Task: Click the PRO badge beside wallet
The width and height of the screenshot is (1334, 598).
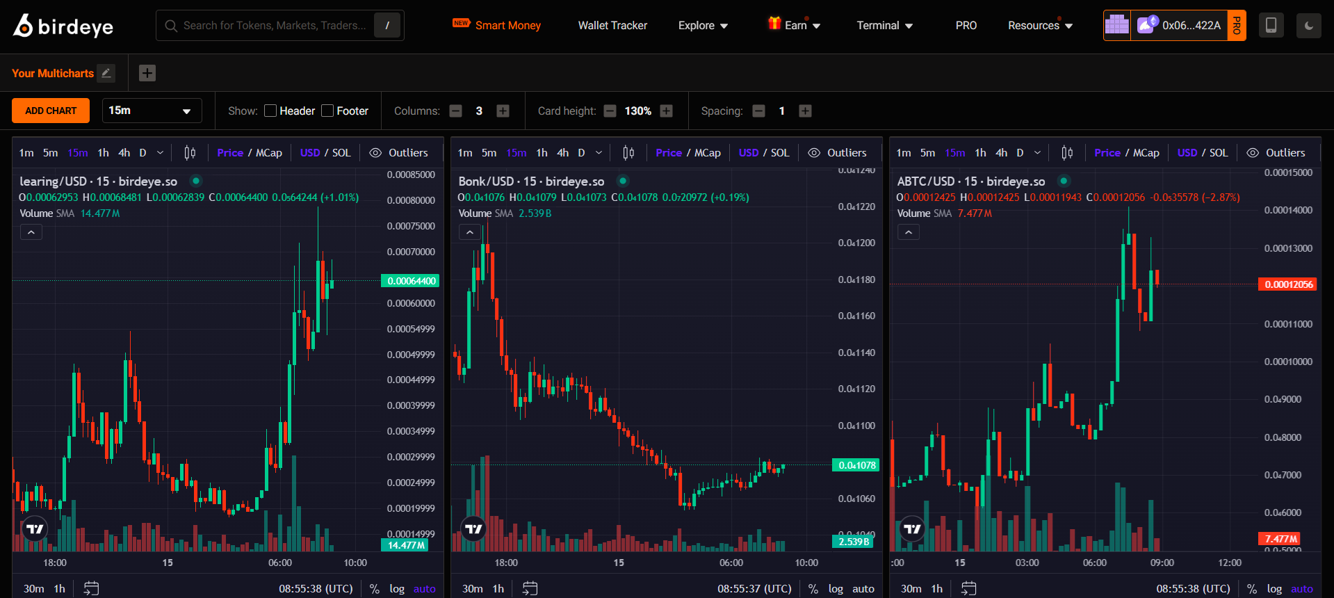Action: [1237, 26]
